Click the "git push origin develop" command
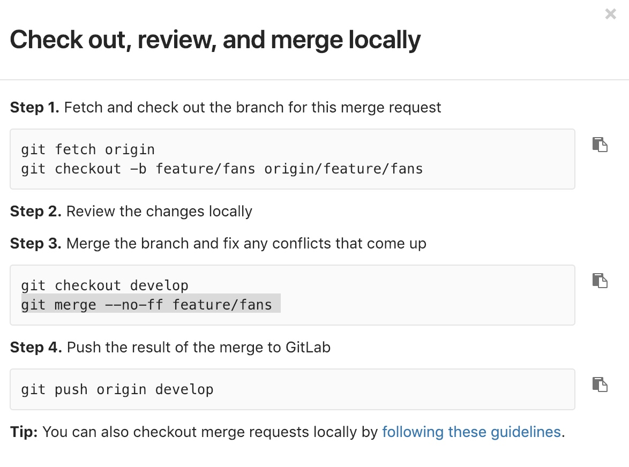 tap(117, 389)
